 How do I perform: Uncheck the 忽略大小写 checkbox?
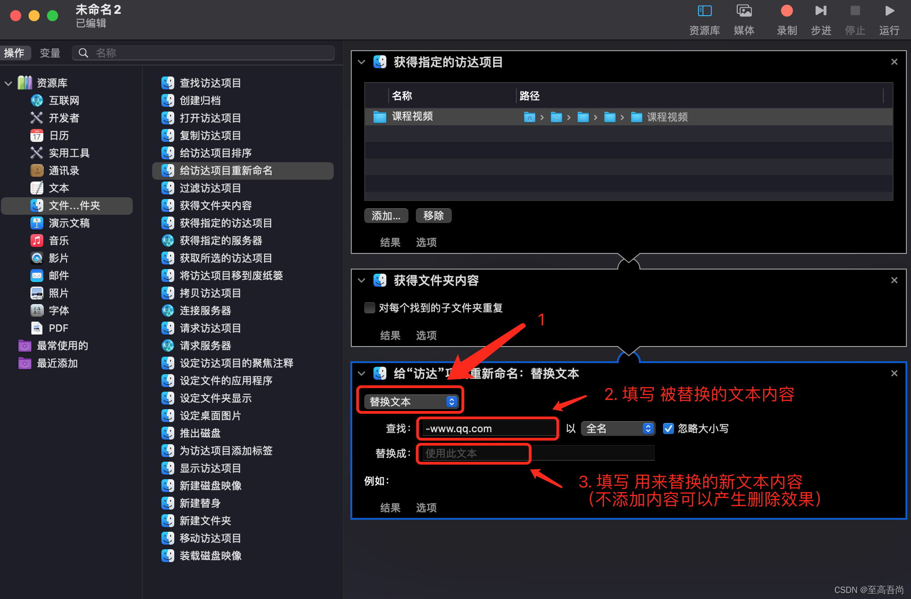point(668,429)
